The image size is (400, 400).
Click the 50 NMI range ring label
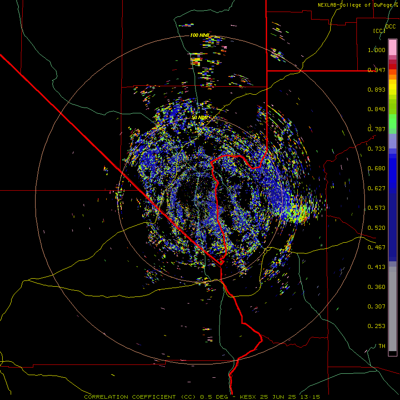click(200, 117)
